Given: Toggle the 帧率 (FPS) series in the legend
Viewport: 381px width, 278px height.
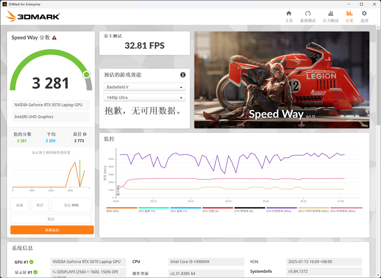Looking at the screenshot, I should [113, 208].
